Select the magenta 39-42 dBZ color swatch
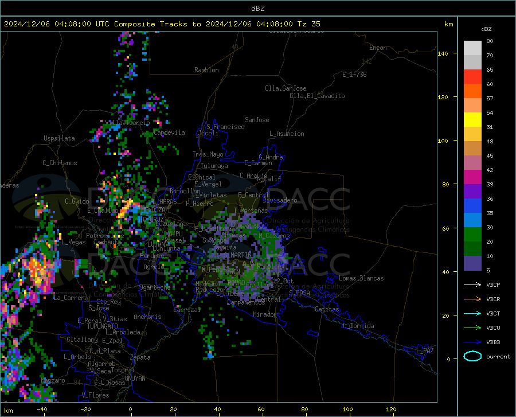 (472, 177)
